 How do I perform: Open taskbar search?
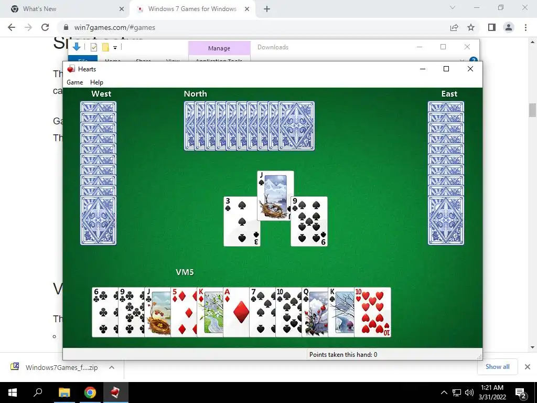[38, 393]
